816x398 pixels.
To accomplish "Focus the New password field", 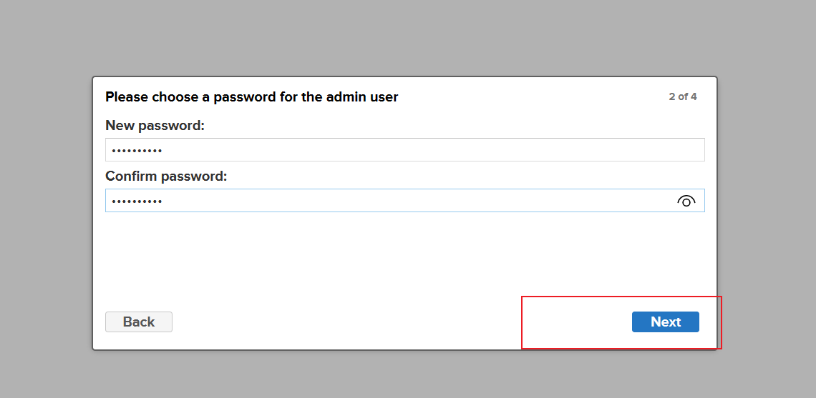I will click(404, 150).
